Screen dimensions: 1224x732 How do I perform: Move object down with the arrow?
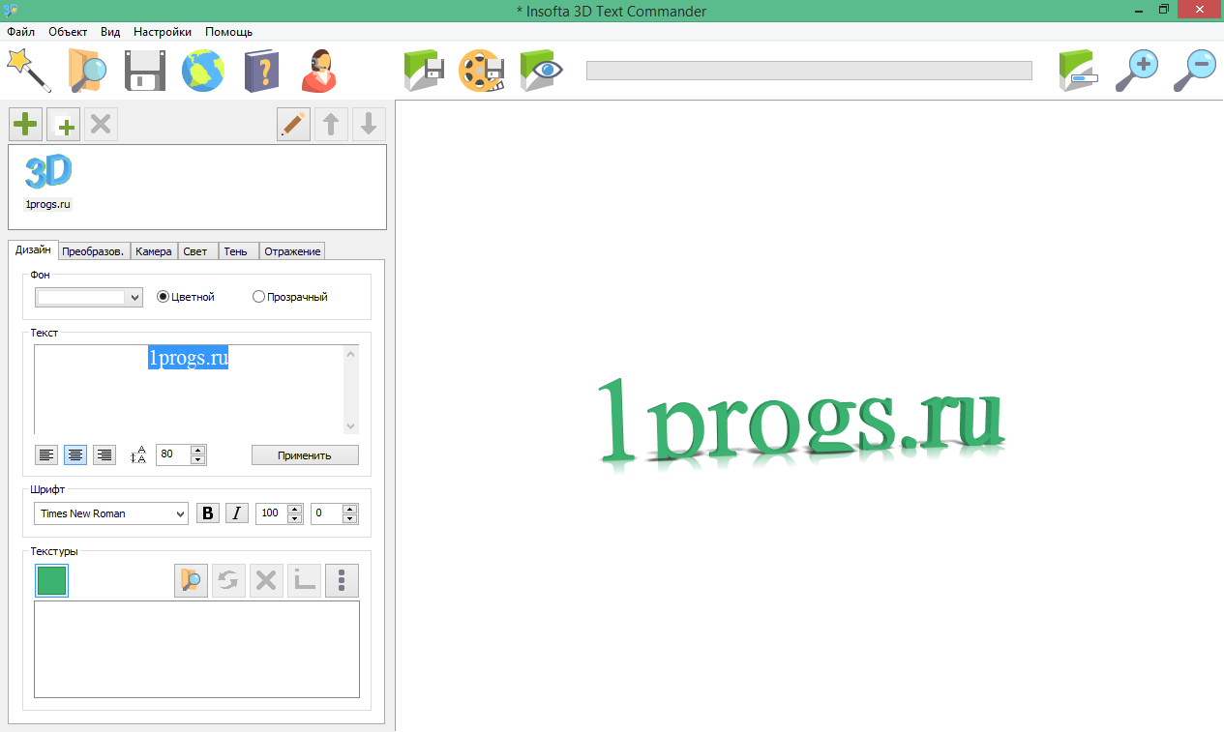pyautogui.click(x=369, y=125)
